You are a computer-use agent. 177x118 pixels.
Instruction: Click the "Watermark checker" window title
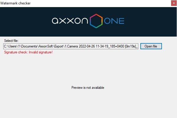point(15,3)
